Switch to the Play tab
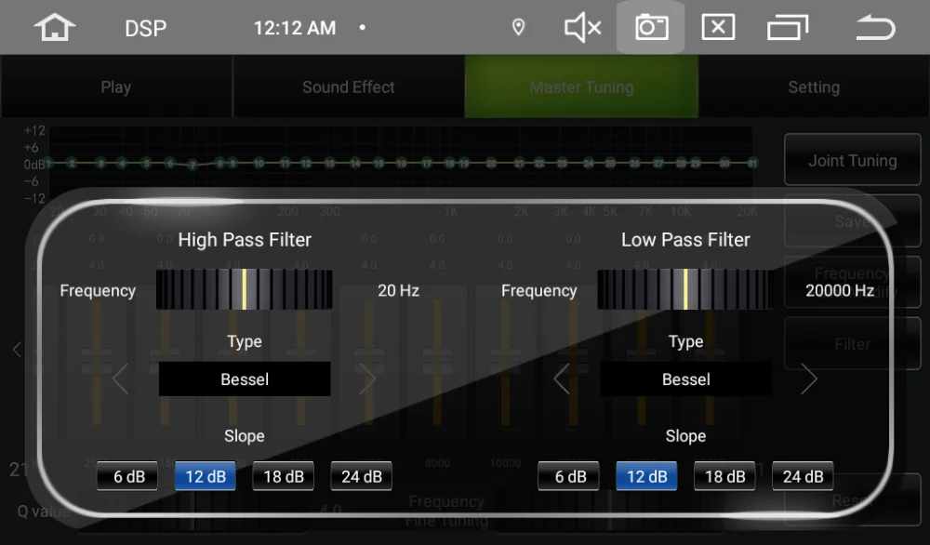 point(115,86)
